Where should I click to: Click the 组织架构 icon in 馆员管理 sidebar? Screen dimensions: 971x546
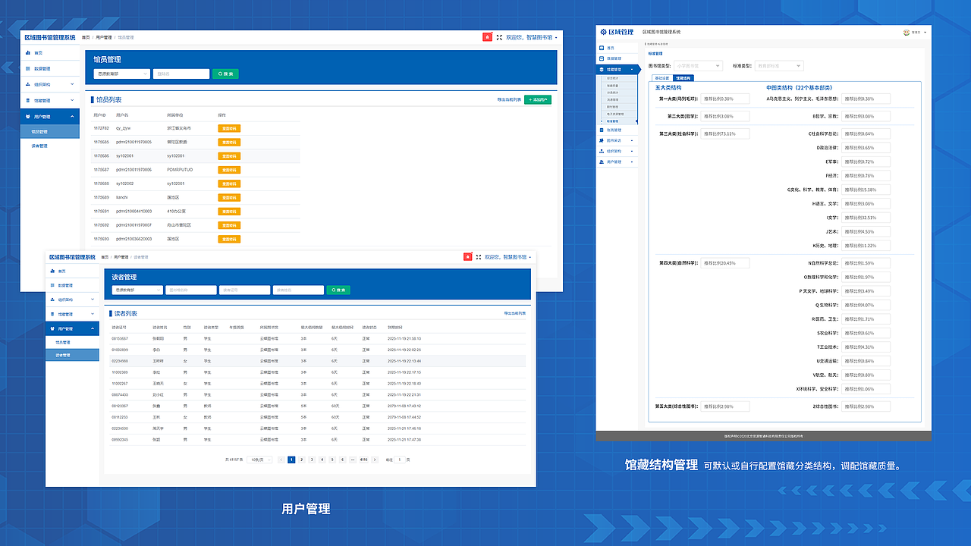28,84
